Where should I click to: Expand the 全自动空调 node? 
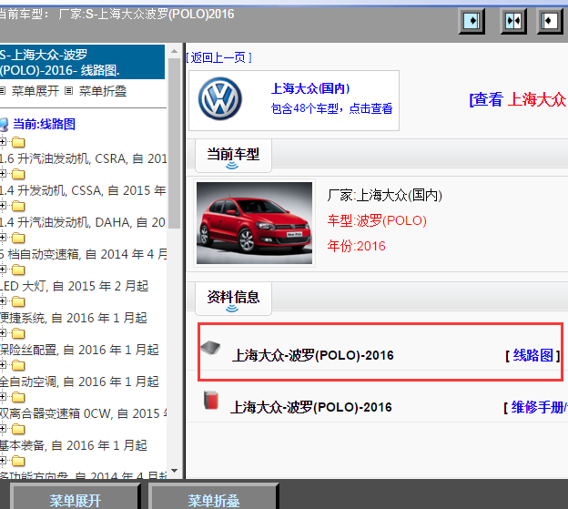[3, 365]
